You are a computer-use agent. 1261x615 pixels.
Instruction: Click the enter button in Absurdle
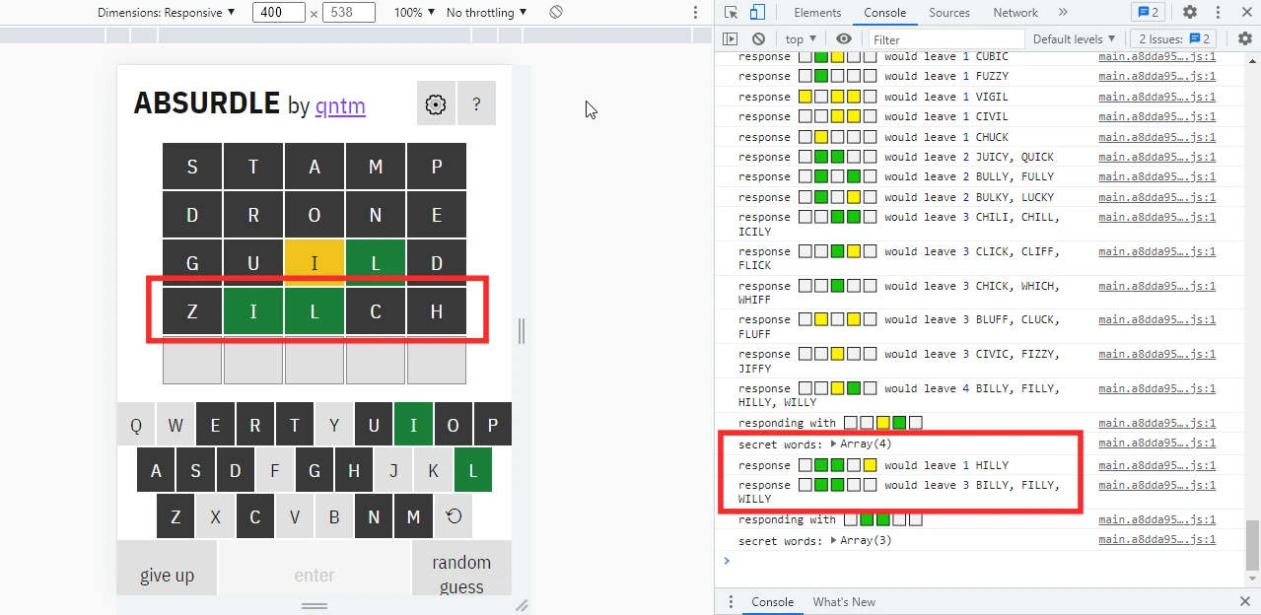tap(315, 569)
